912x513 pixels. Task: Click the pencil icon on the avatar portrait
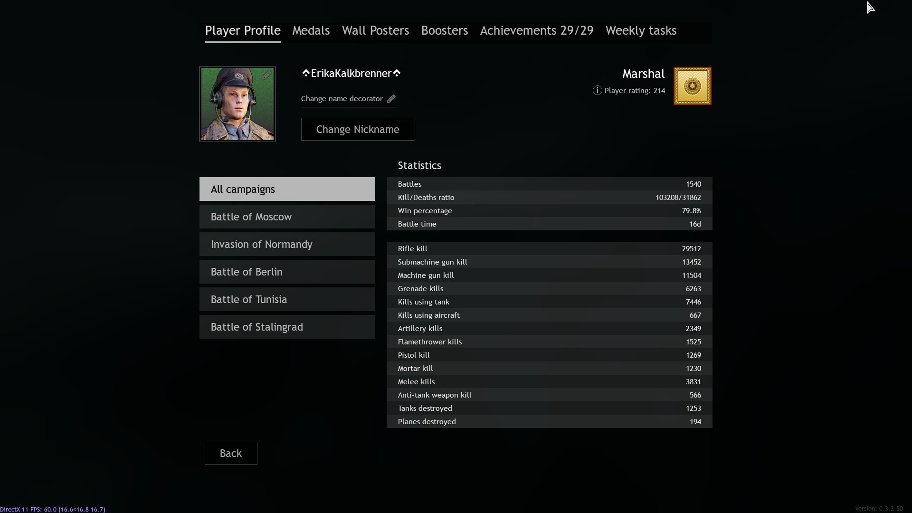tap(267, 75)
